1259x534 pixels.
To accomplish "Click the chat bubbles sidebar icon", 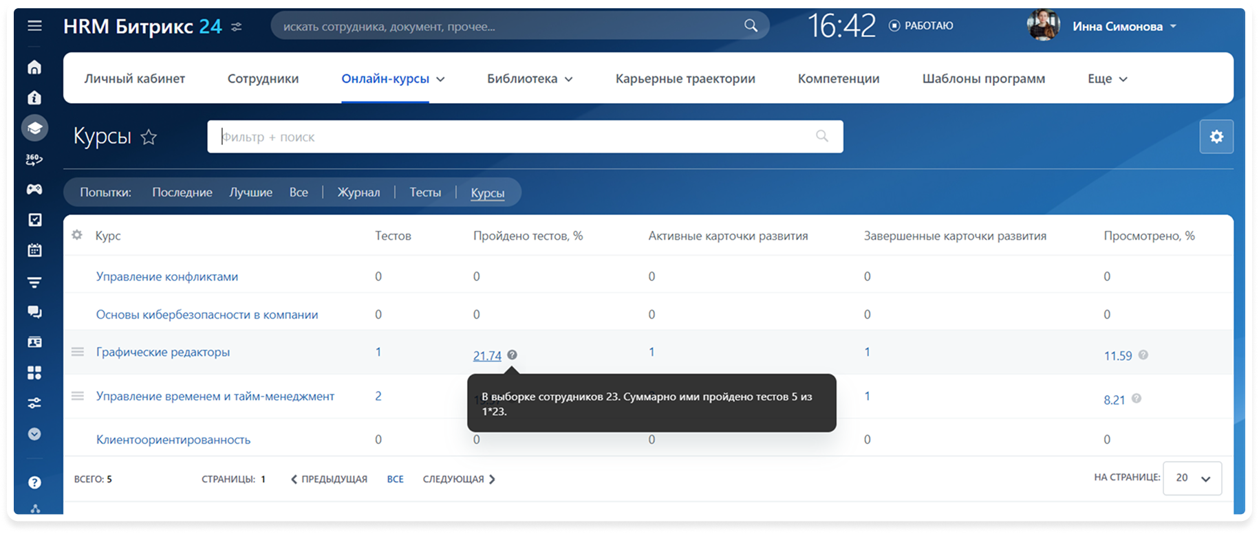I will pyautogui.click(x=34, y=312).
